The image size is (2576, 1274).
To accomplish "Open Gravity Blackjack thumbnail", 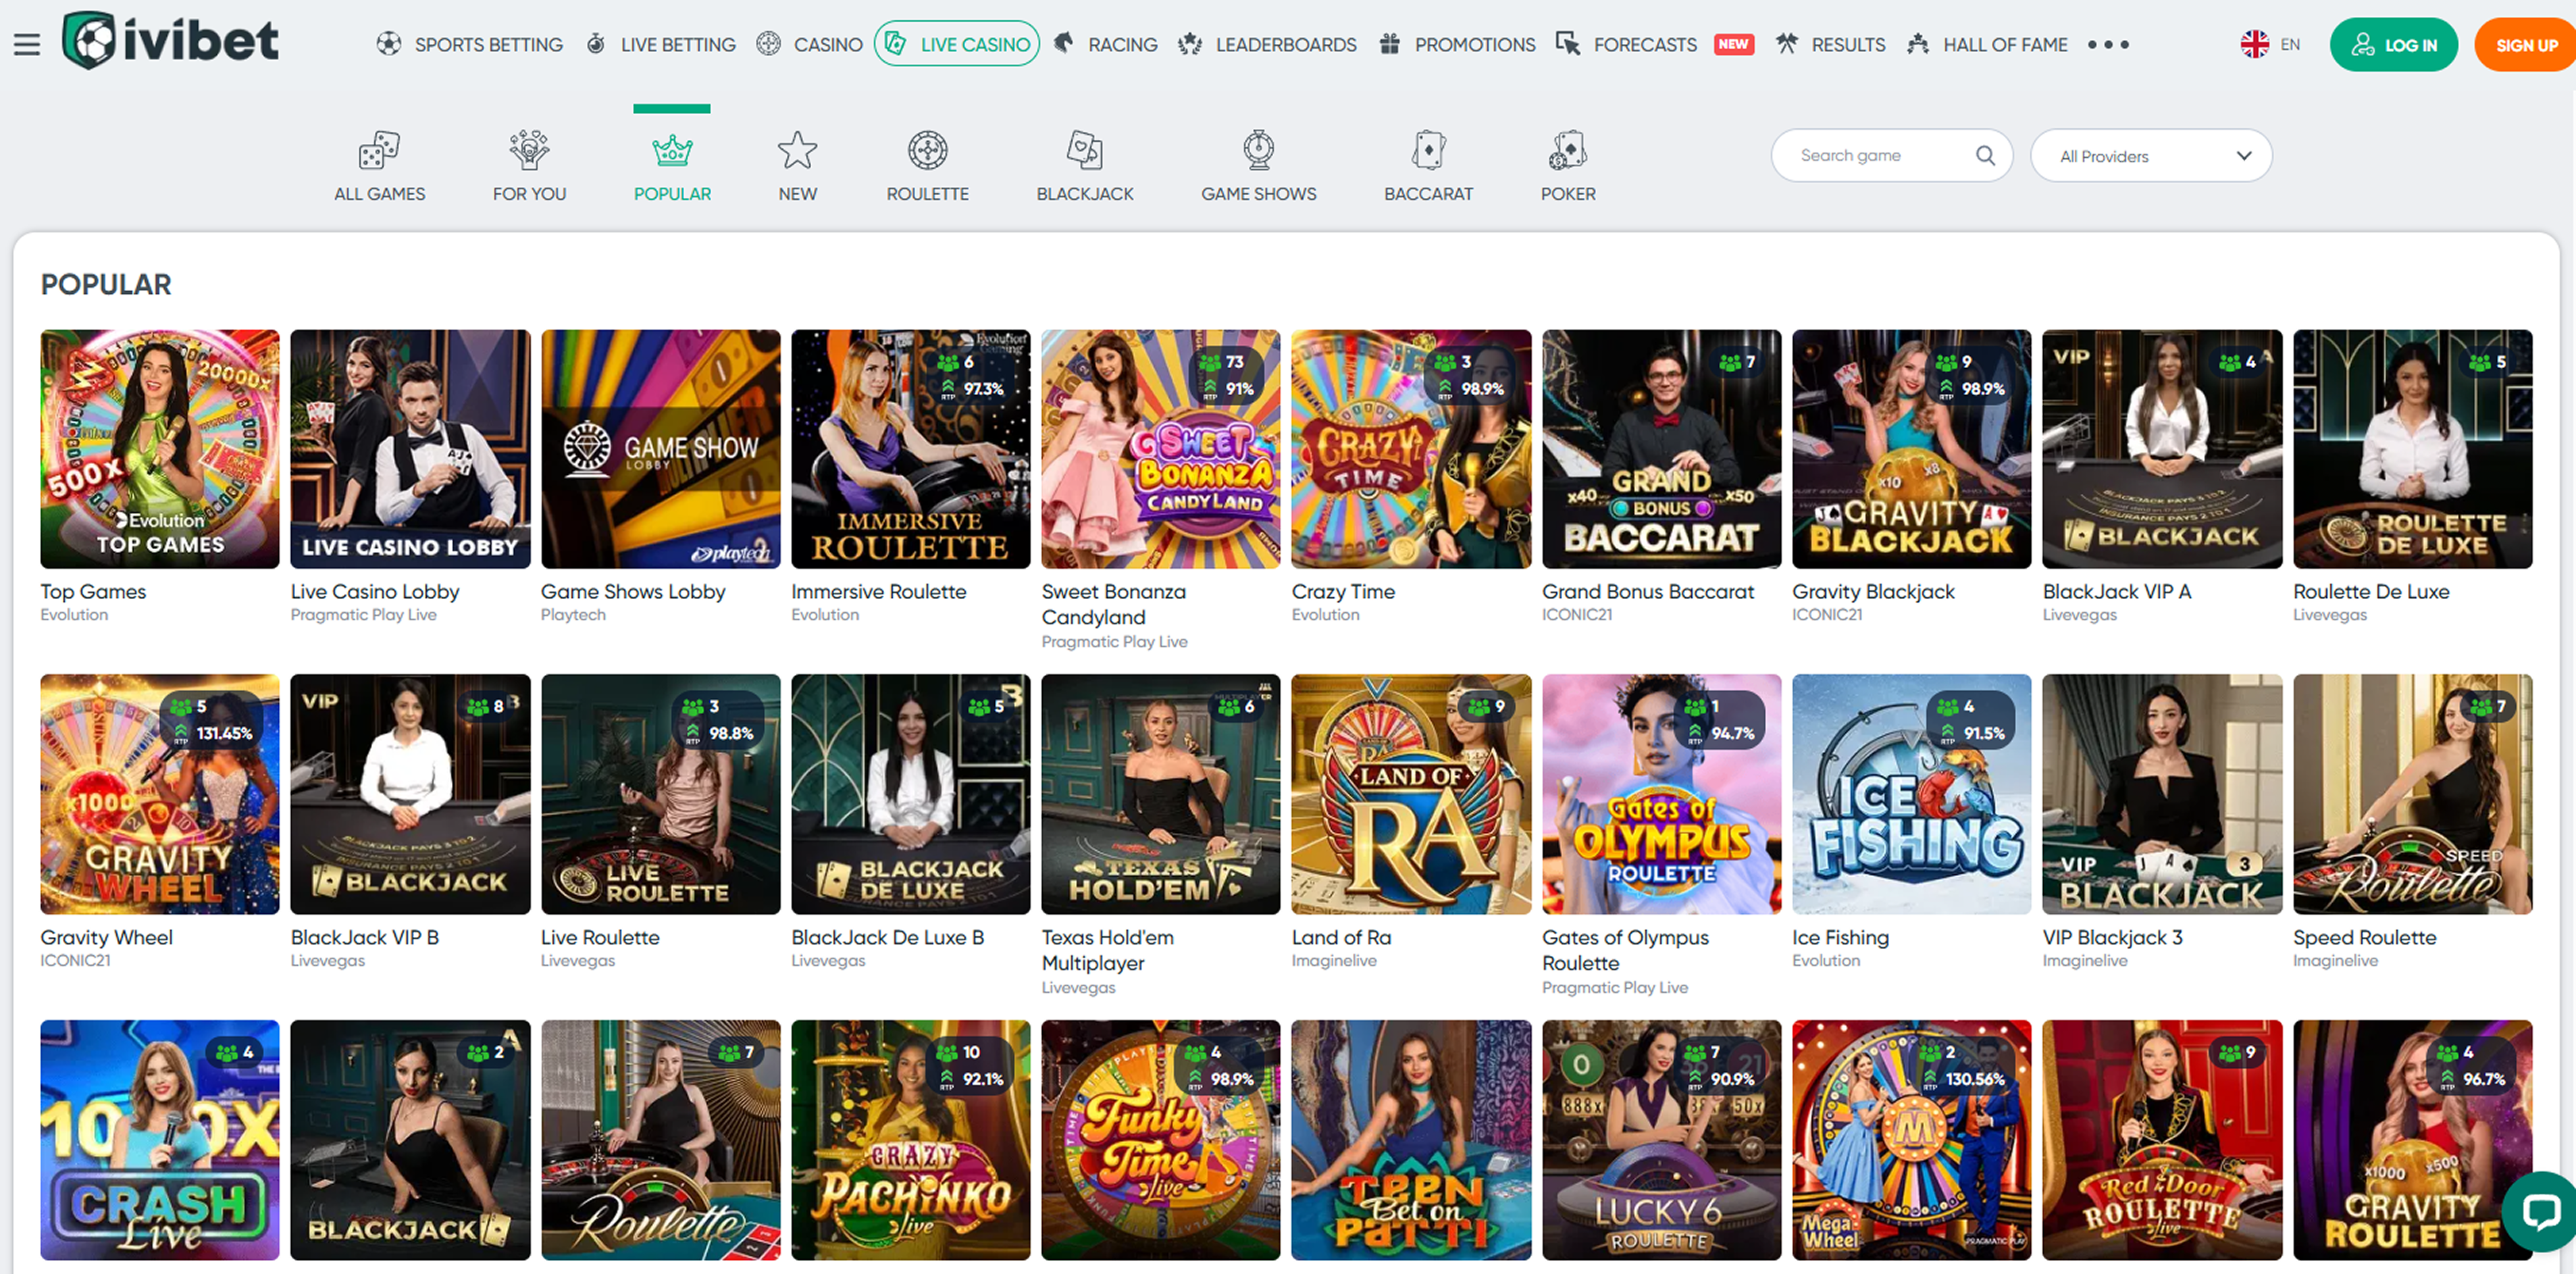I will tap(1911, 449).
